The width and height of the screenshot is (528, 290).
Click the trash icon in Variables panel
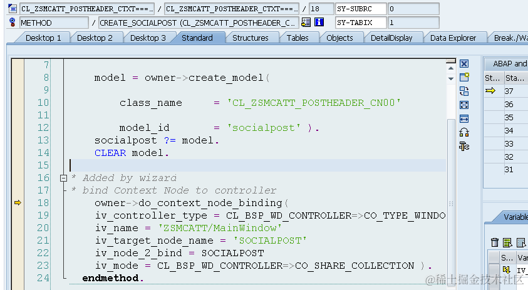[494, 242]
